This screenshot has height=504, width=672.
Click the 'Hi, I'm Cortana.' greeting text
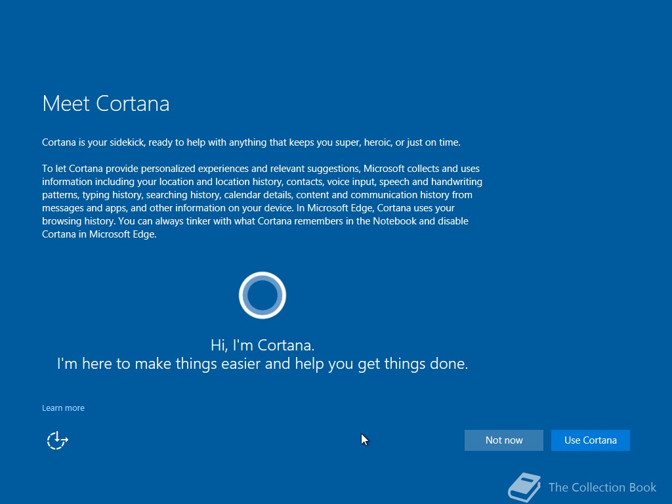(x=262, y=345)
